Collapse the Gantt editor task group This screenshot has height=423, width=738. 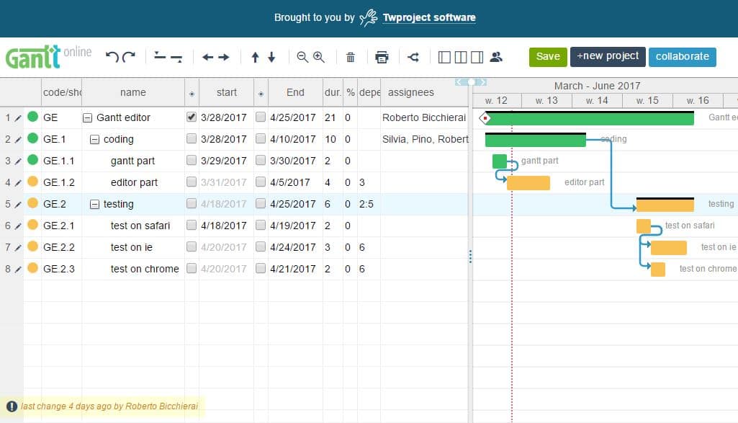tap(88, 117)
